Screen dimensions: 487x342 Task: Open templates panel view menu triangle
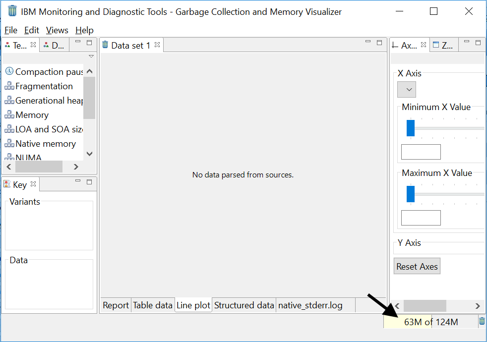[x=91, y=57]
